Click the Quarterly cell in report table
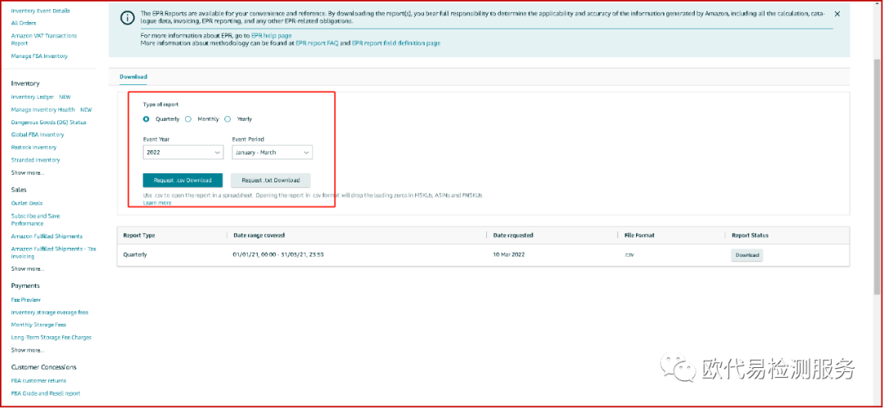The width and height of the screenshot is (884, 408). (135, 255)
